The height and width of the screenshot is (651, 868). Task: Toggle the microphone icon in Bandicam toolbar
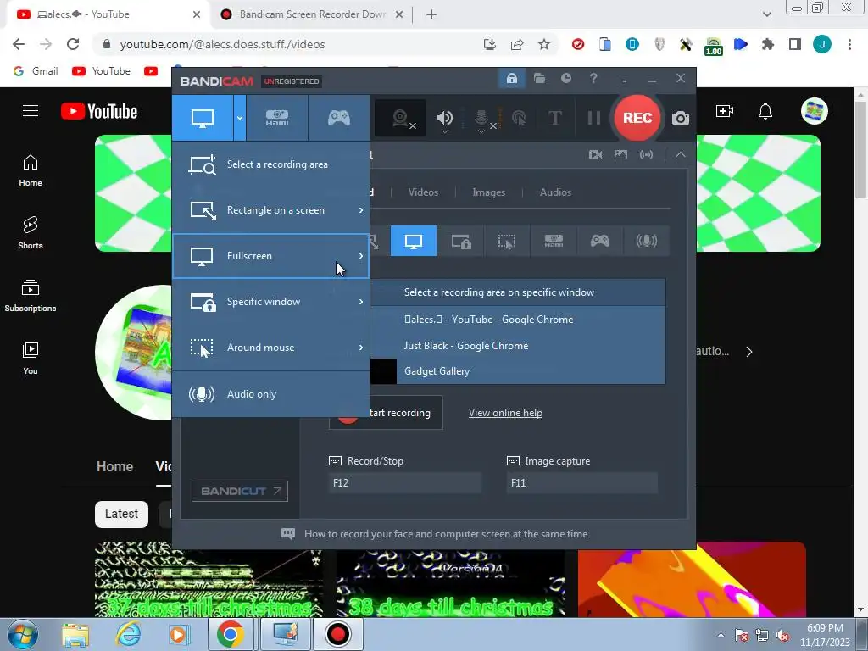[481, 118]
